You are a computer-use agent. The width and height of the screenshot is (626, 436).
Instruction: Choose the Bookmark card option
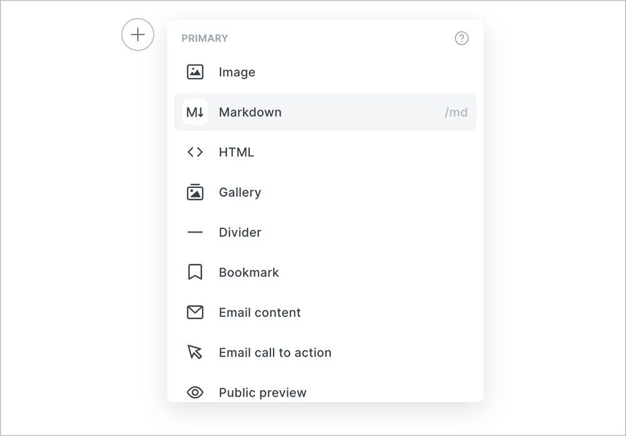pos(248,272)
